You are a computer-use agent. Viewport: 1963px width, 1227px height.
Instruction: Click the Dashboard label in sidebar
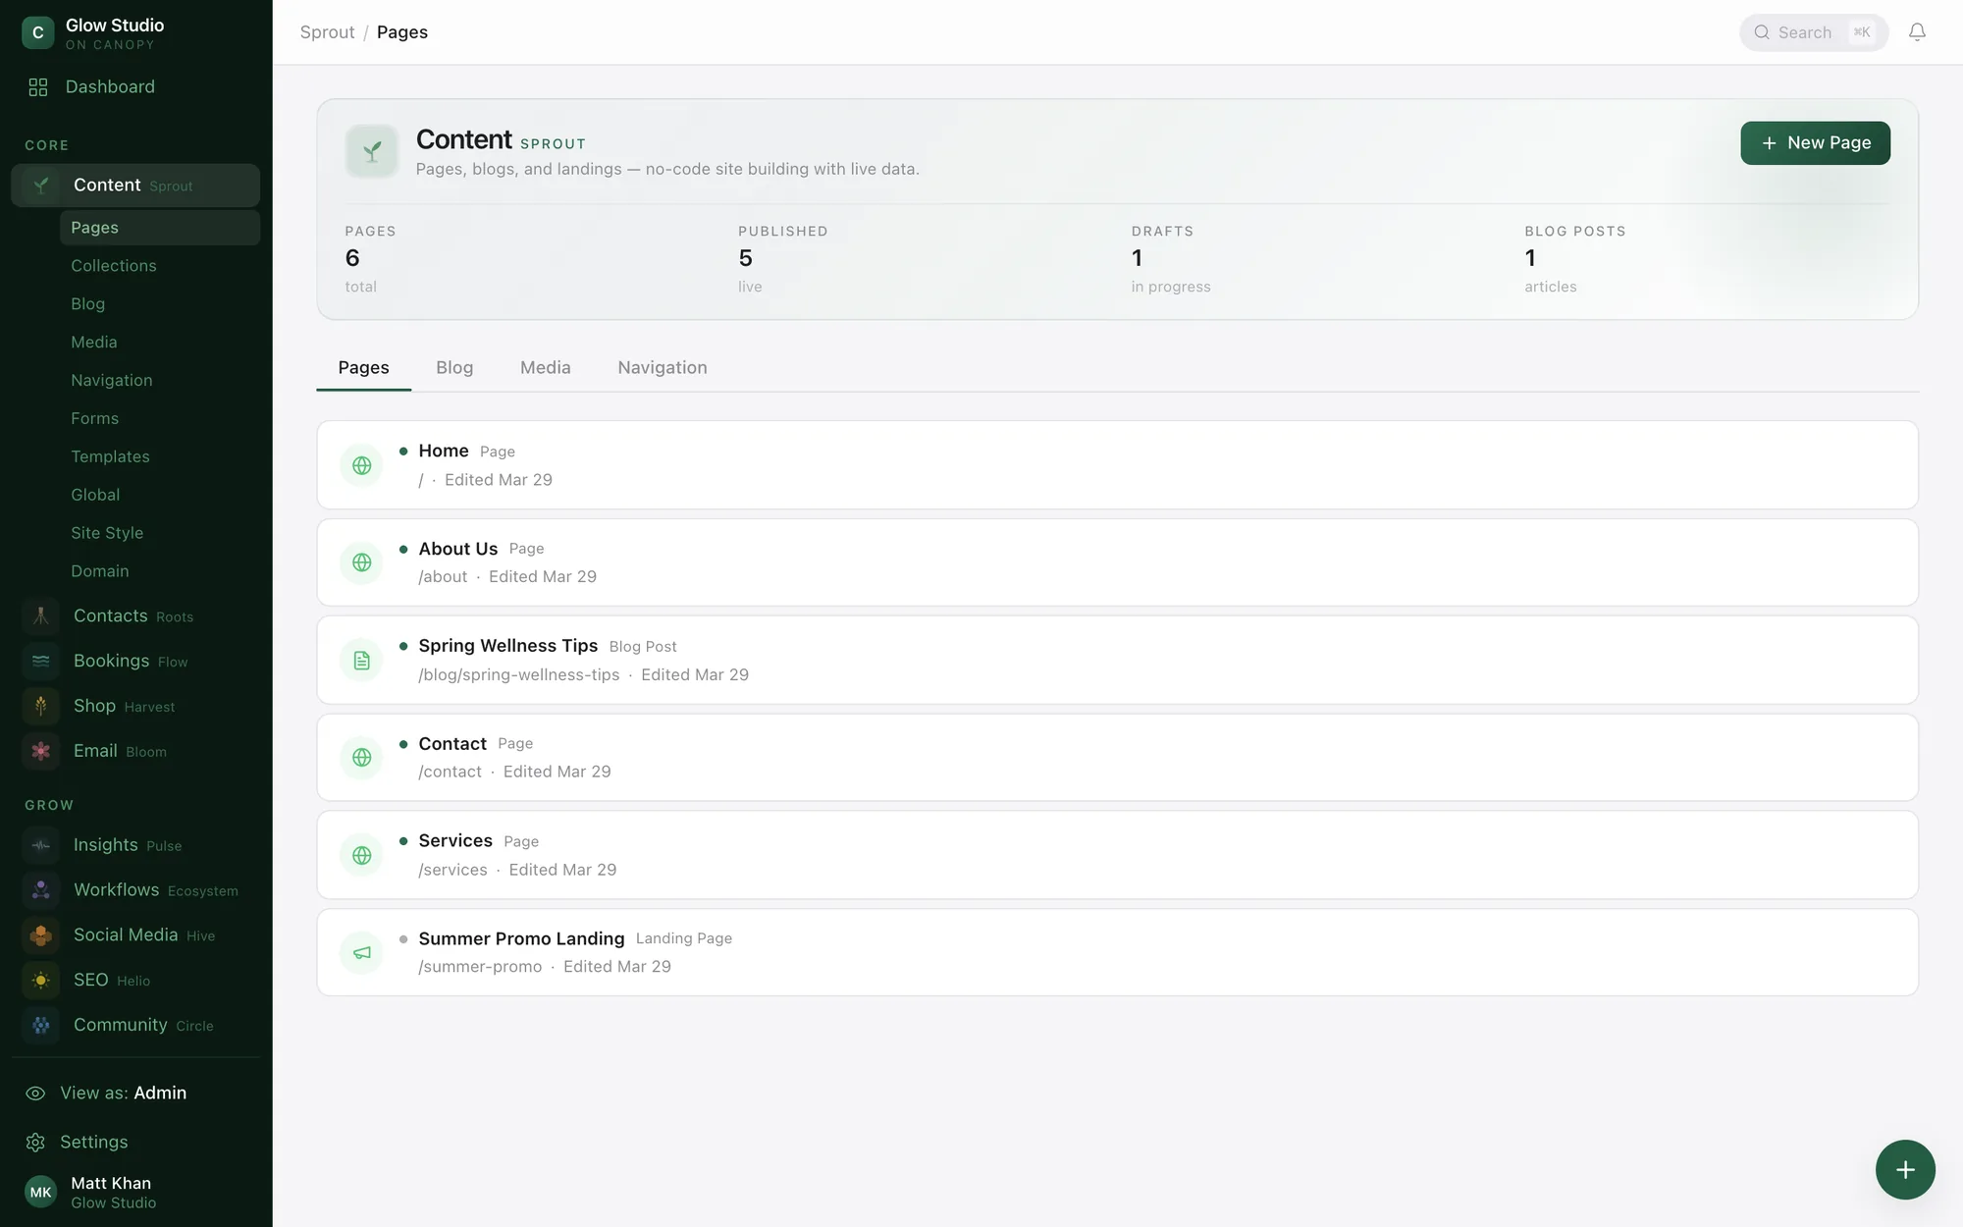click(x=110, y=87)
